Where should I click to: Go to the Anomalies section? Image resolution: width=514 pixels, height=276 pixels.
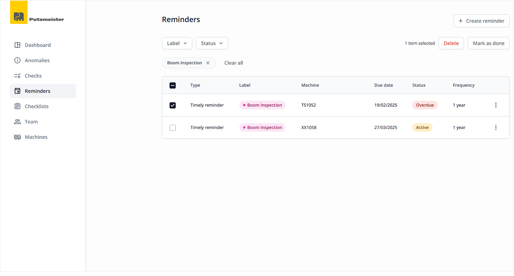(x=37, y=60)
